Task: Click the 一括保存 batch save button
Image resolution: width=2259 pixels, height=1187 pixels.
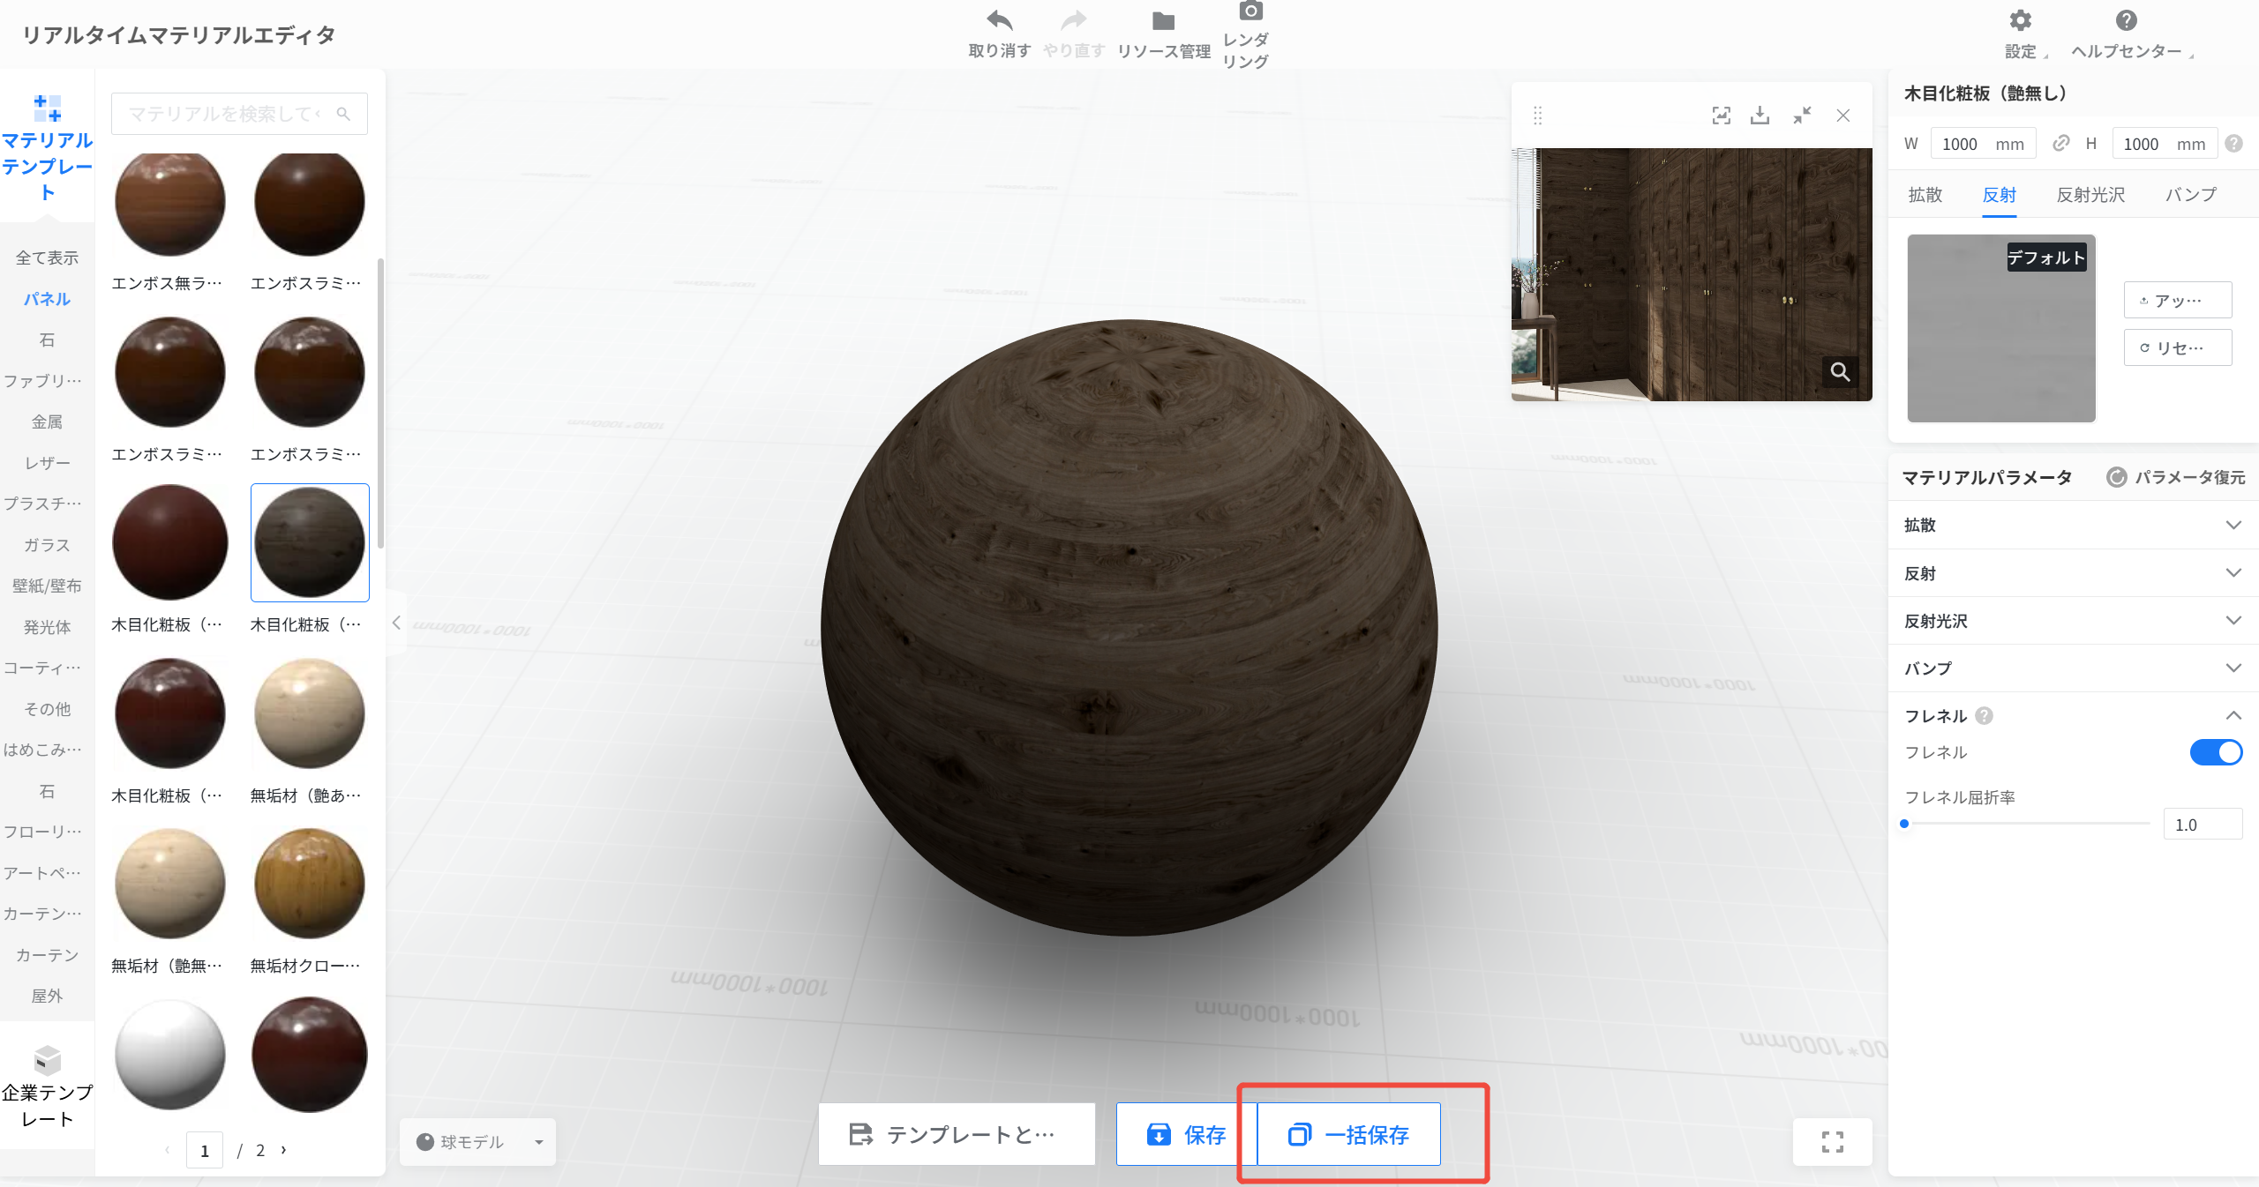Action: [x=1348, y=1134]
